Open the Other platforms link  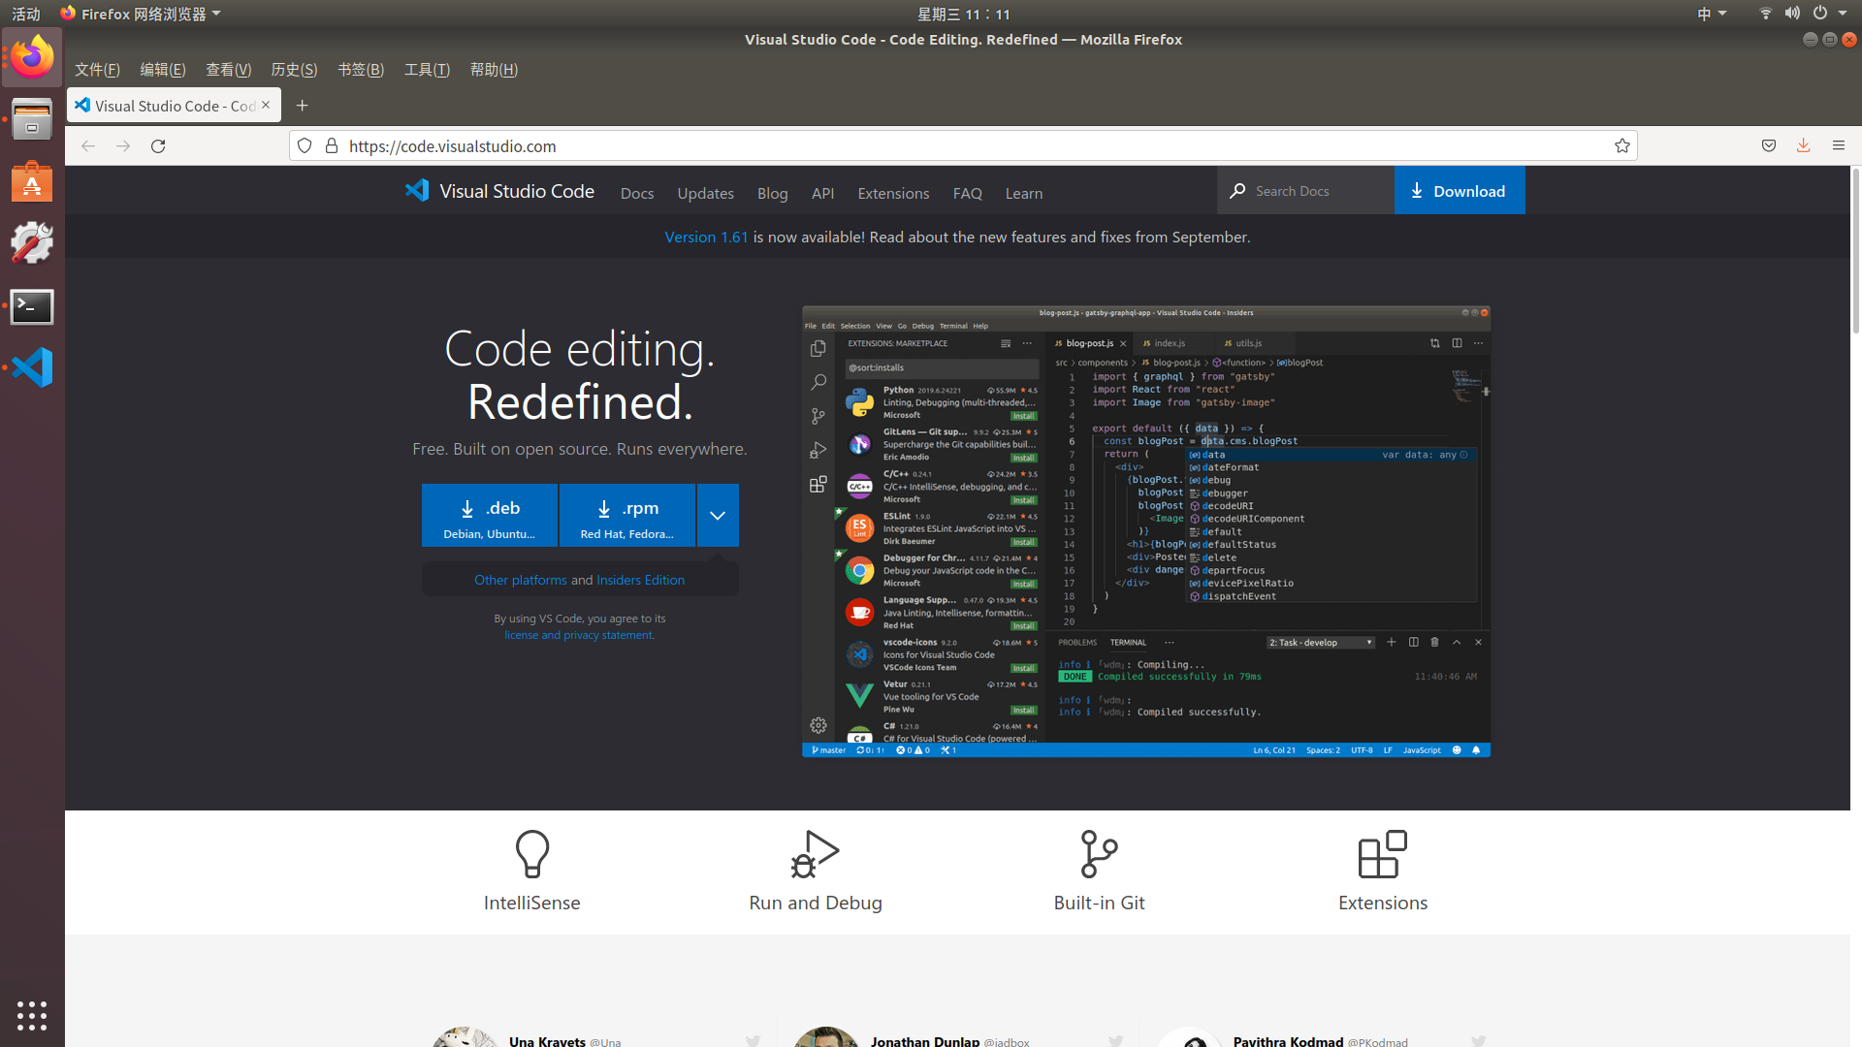click(x=520, y=580)
